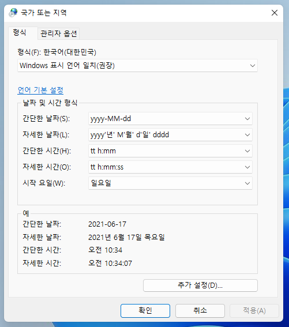Click the 적용(A) button
This screenshot has height=327, width=289.
pos(254,310)
